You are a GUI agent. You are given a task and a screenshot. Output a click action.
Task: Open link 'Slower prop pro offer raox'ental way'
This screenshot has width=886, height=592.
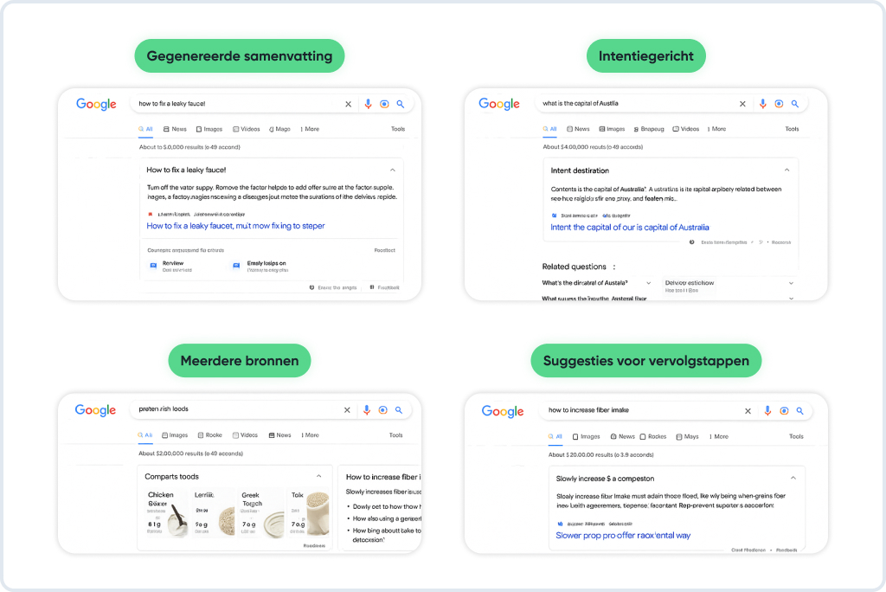pyautogui.click(x=623, y=536)
